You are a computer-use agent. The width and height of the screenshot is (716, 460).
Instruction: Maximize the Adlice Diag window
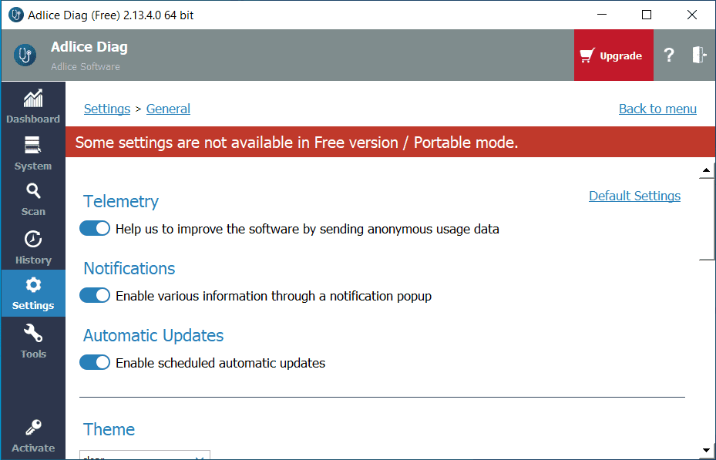(x=647, y=15)
